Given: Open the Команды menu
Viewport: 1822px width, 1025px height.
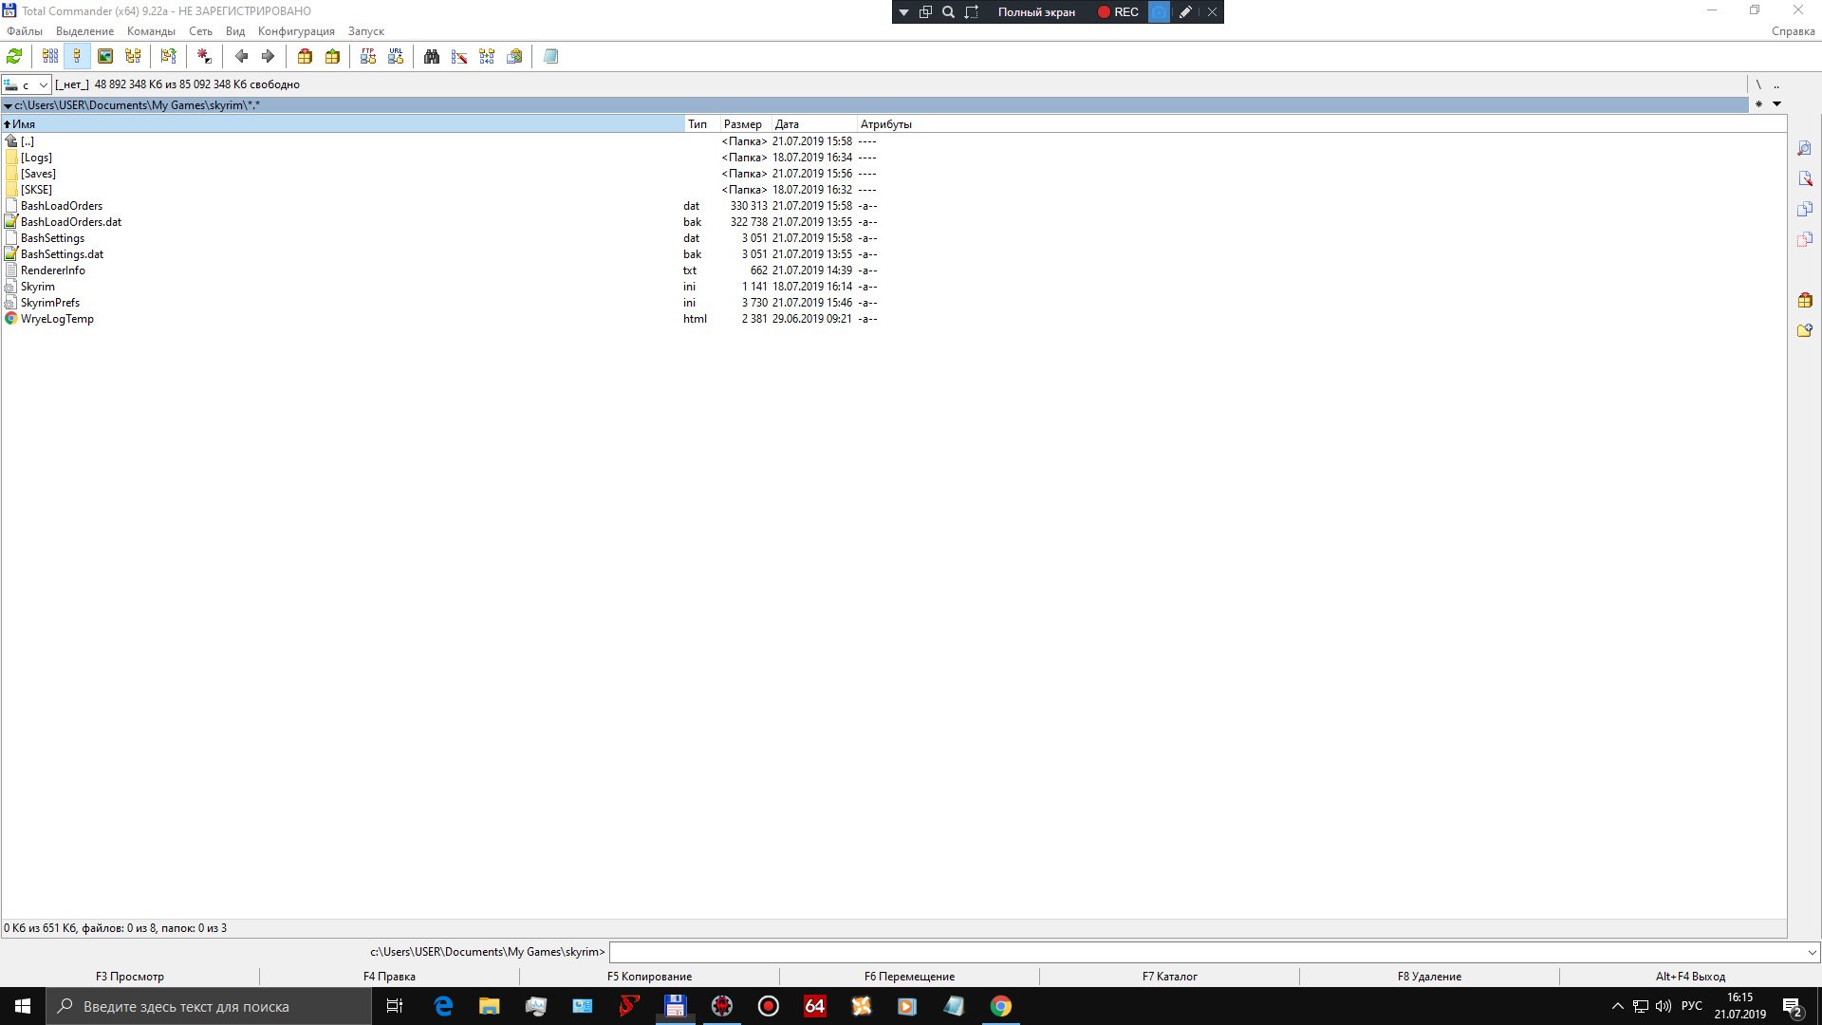Looking at the screenshot, I should tap(151, 31).
